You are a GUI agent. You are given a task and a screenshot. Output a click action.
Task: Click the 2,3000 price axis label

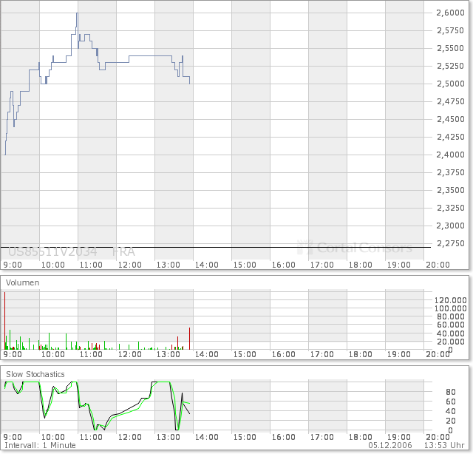[x=450, y=226]
